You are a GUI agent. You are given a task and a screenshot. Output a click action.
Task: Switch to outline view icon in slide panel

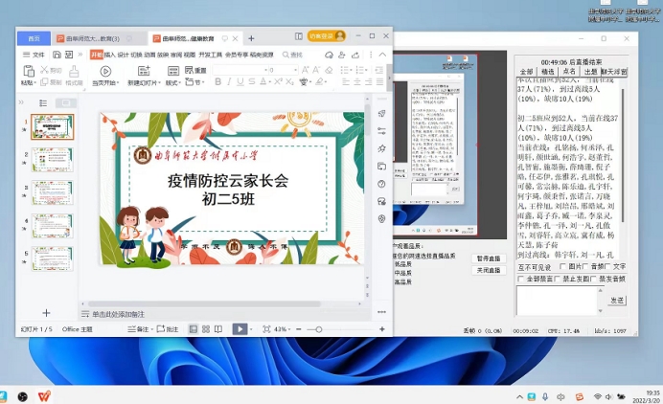tap(43, 103)
